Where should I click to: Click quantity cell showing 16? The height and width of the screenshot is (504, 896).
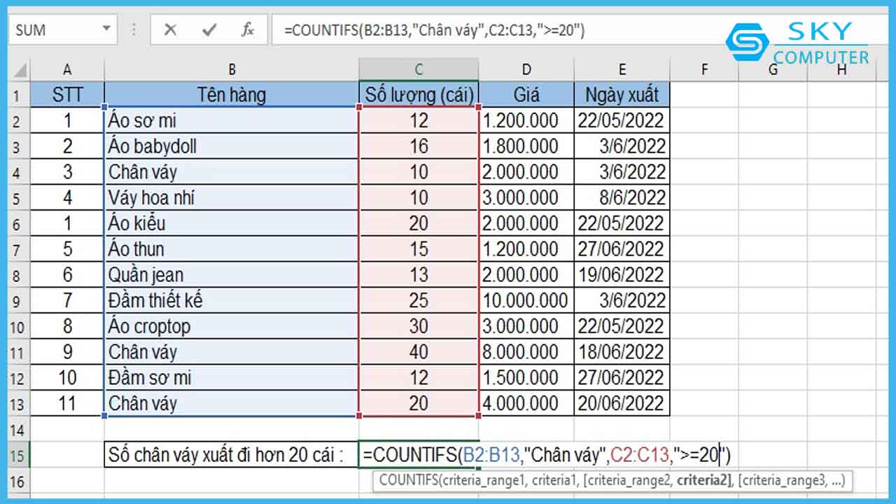click(419, 146)
